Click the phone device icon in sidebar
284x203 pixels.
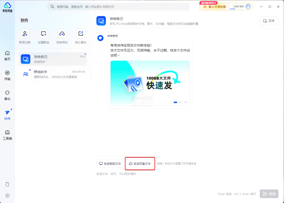click(7, 184)
